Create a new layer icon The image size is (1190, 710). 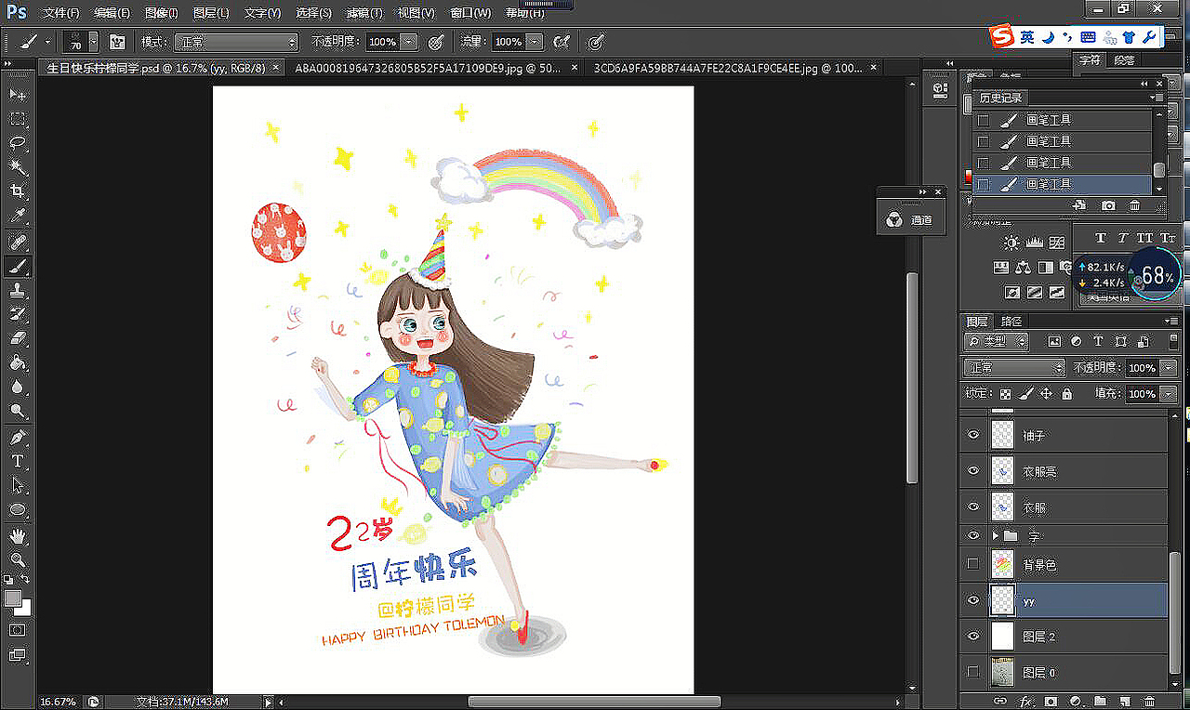coord(1125,701)
